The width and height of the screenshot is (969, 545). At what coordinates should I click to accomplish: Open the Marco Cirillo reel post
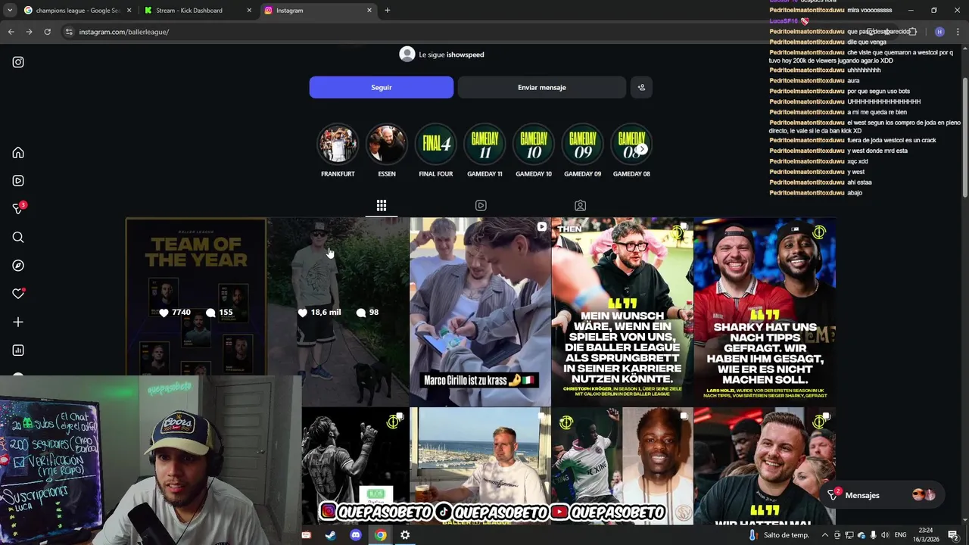tap(480, 312)
